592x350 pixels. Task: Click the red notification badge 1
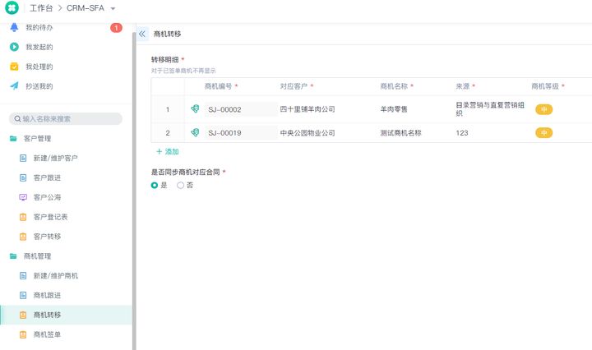click(116, 28)
